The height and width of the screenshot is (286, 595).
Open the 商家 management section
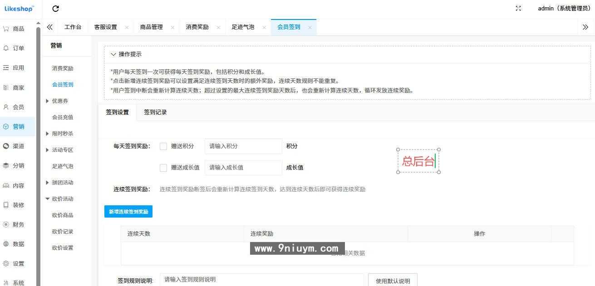tap(17, 87)
